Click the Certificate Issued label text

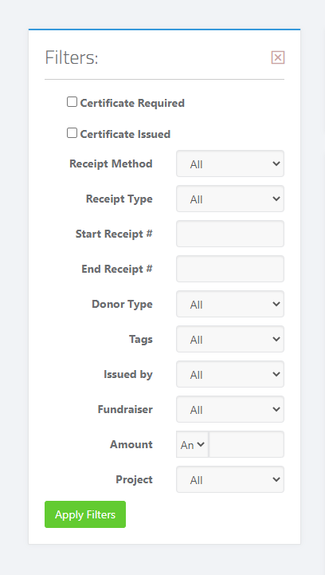click(x=125, y=134)
